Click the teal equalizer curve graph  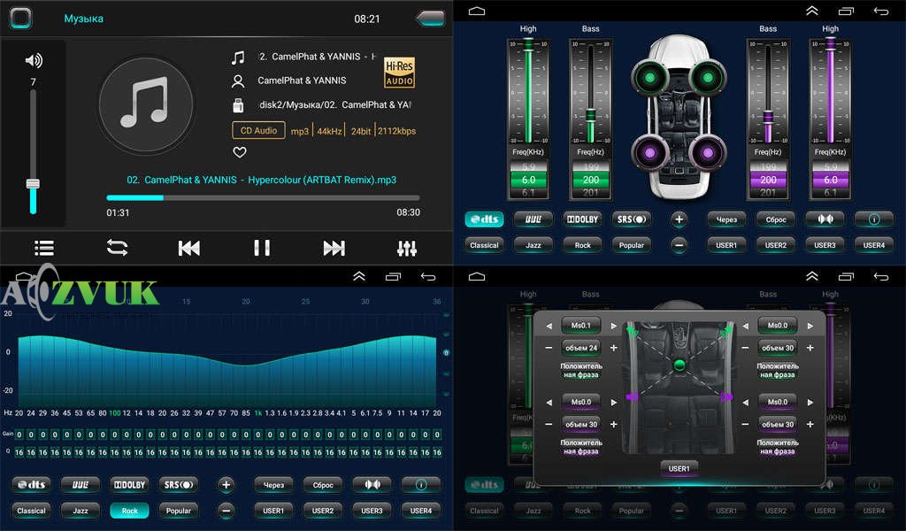point(227,370)
